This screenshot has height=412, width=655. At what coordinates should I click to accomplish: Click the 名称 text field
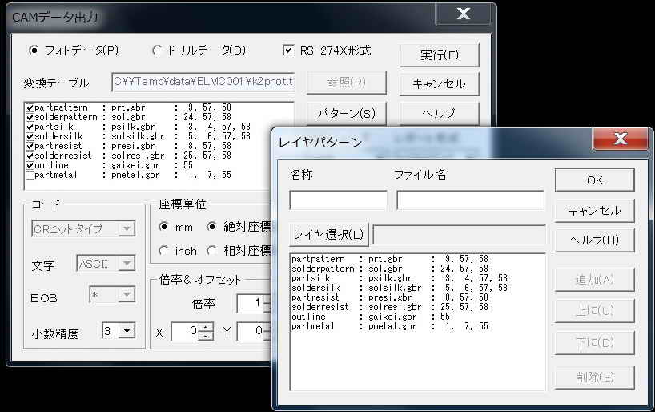[x=338, y=200]
